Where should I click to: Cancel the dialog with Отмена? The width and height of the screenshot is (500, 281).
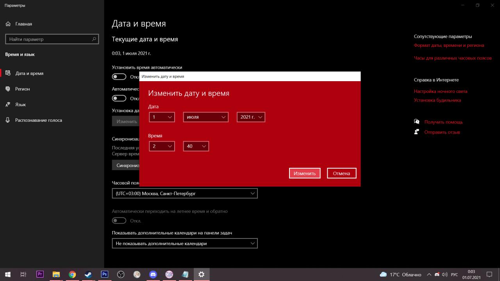341,173
